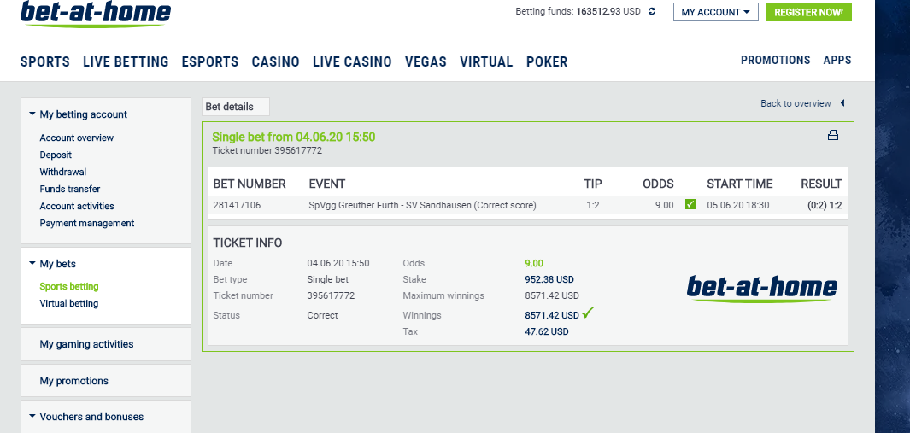The width and height of the screenshot is (910, 433).
Task: Click the green check mark beside the 9.00 odds
Action: [x=690, y=204]
